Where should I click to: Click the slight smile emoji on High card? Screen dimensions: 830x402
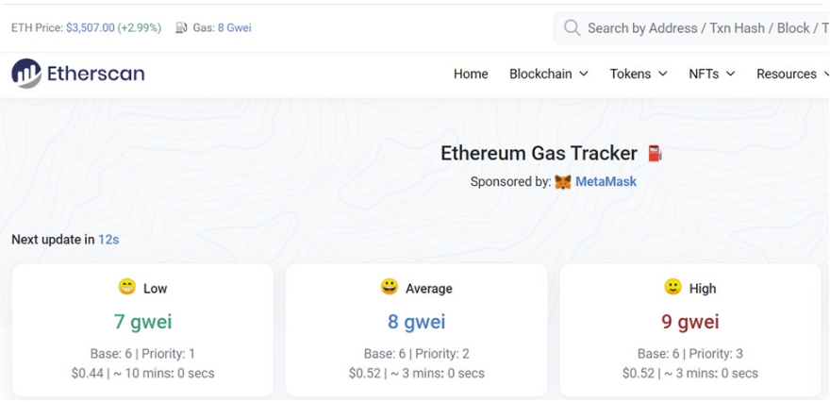672,287
